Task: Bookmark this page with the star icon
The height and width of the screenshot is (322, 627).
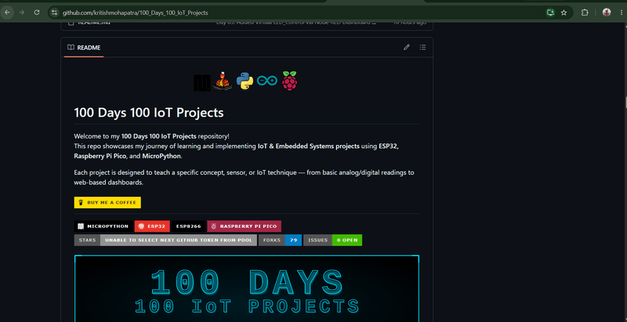Action: 564,13
